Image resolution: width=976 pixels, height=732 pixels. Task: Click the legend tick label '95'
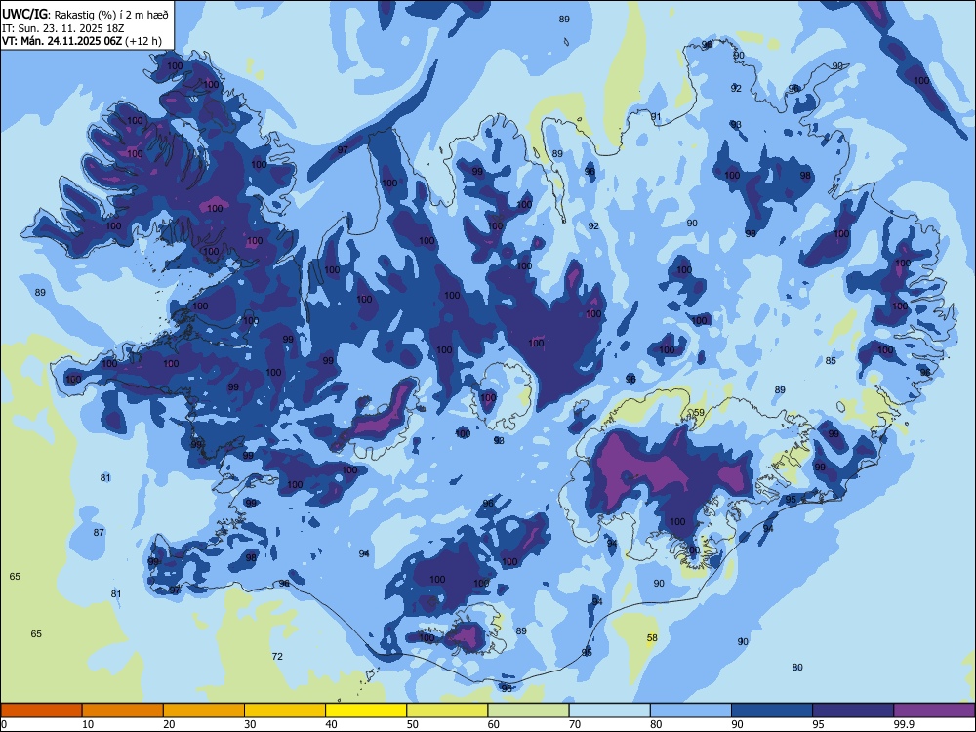[x=819, y=724]
